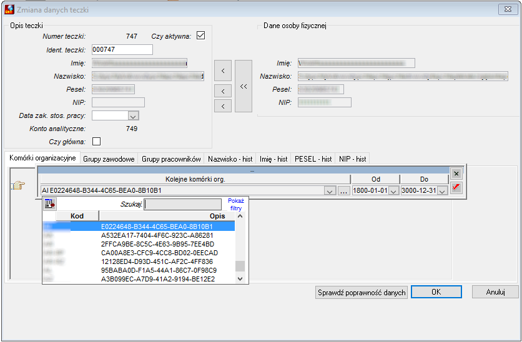The height and width of the screenshot is (342, 522).
Task: Click Sprawdź poprawność danych button
Action: click(362, 293)
